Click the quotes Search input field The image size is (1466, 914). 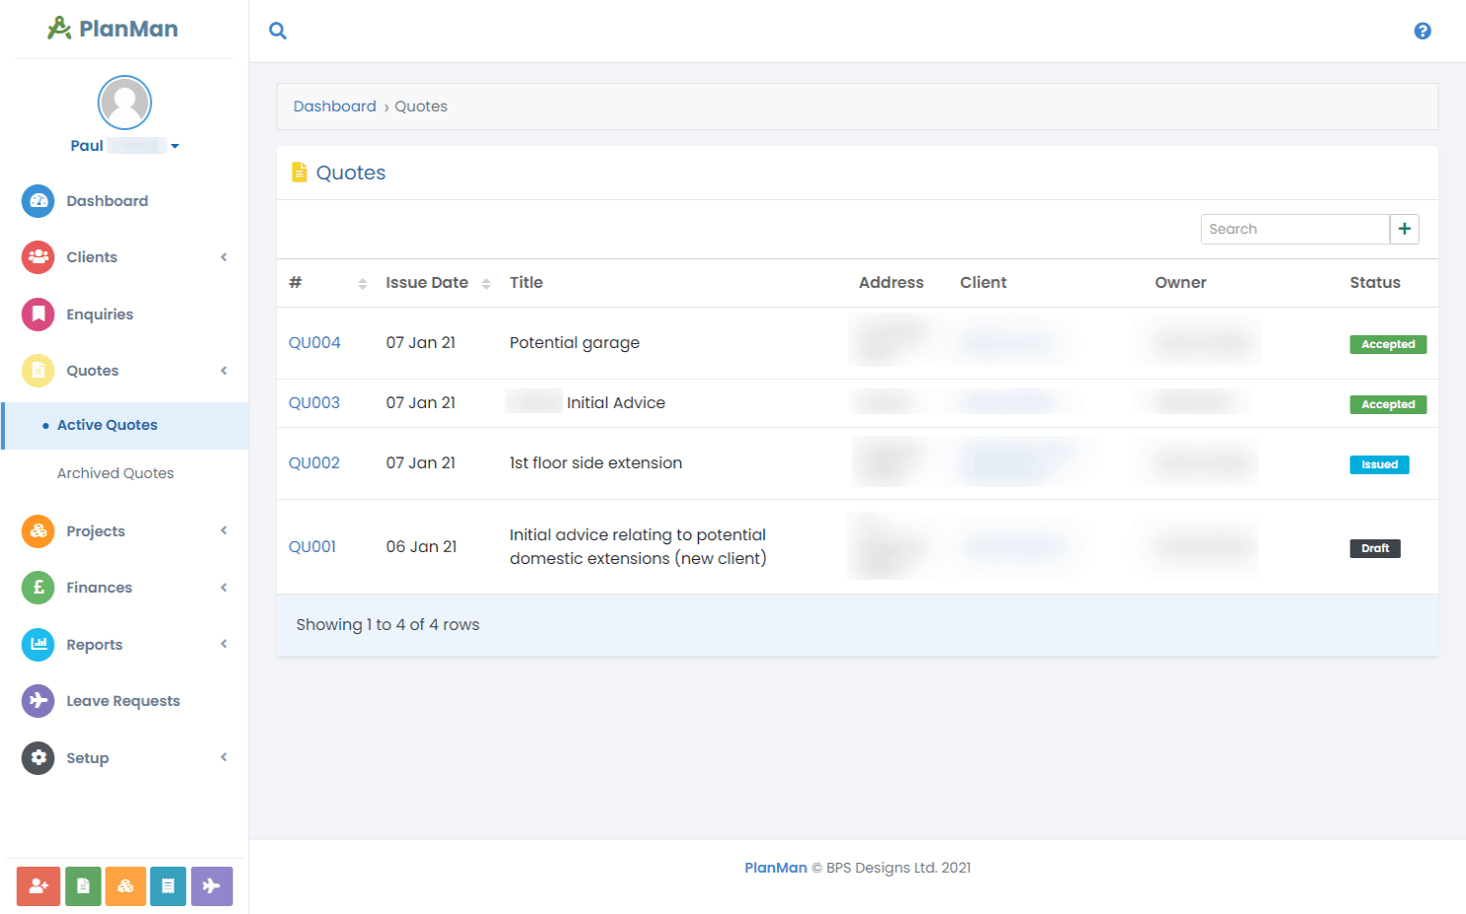point(1295,229)
